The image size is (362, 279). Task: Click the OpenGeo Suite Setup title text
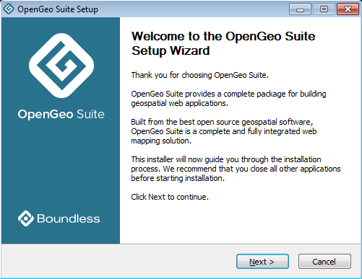58,9
